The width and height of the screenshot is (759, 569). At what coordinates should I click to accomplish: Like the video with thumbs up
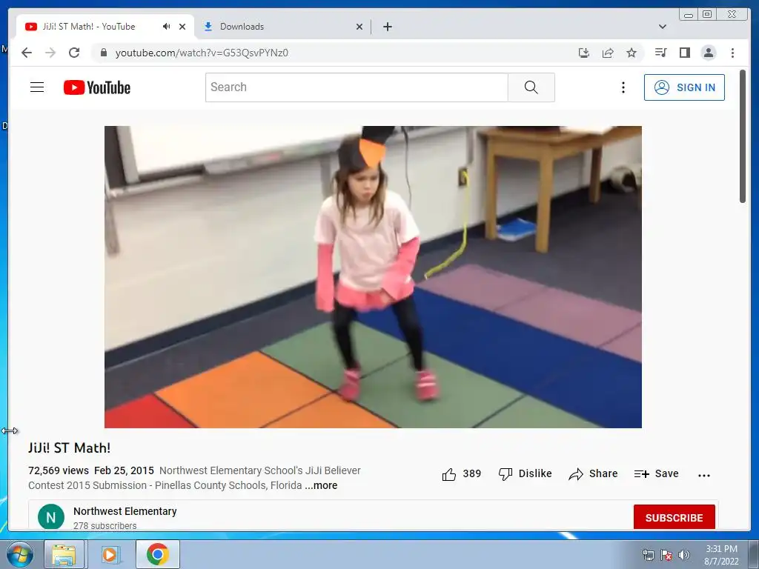click(x=461, y=473)
